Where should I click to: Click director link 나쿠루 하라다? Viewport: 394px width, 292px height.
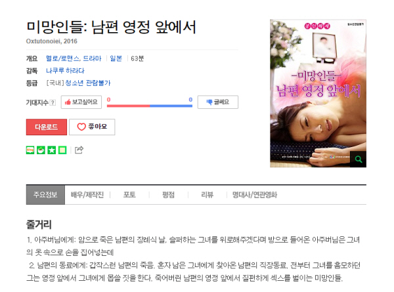[x=65, y=71]
